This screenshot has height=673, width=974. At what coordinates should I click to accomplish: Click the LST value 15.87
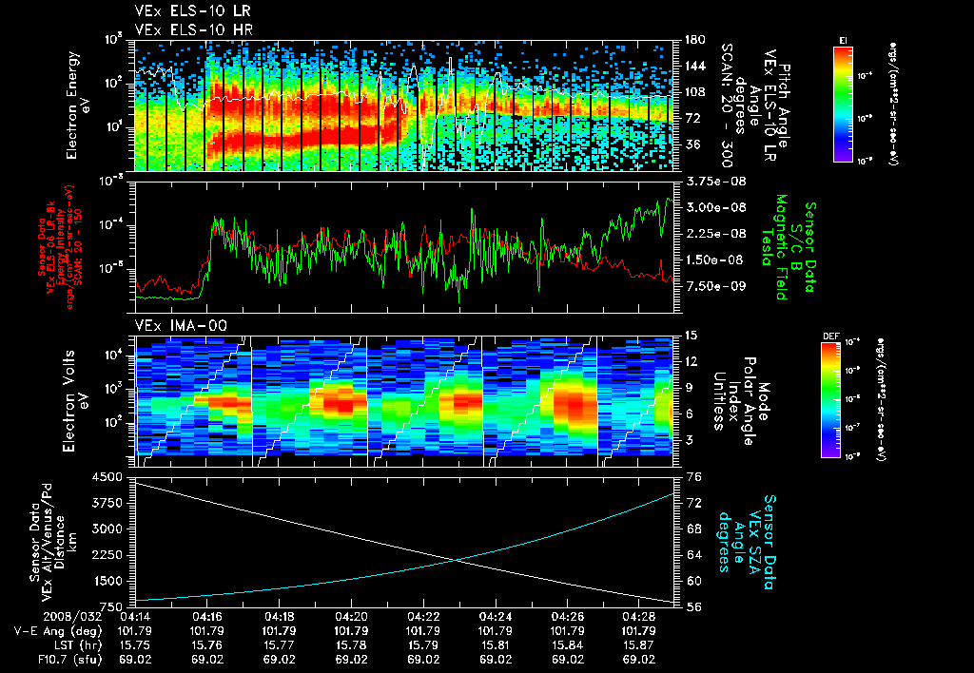pos(640,645)
